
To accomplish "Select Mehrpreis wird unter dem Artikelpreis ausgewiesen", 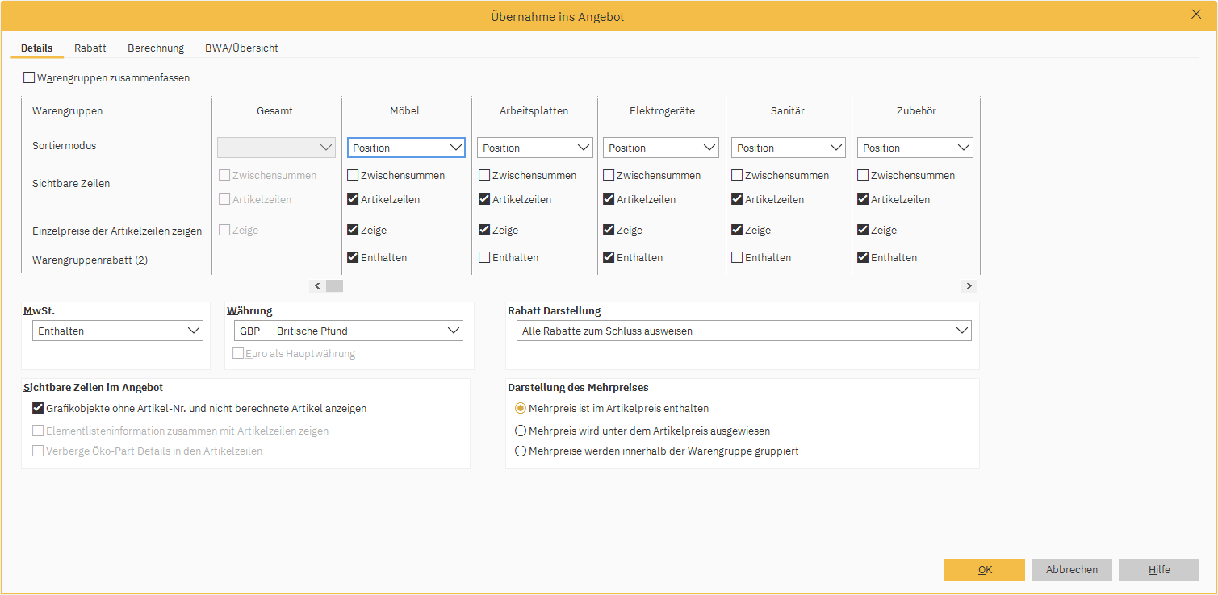I will click(x=521, y=431).
